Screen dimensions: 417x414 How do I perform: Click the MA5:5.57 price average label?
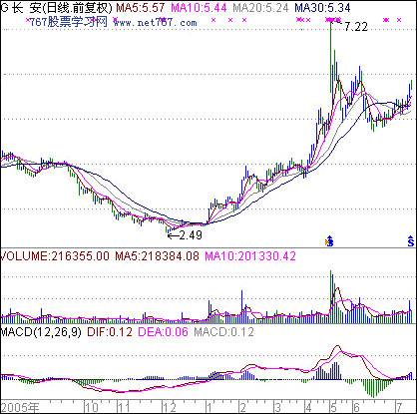click(140, 8)
